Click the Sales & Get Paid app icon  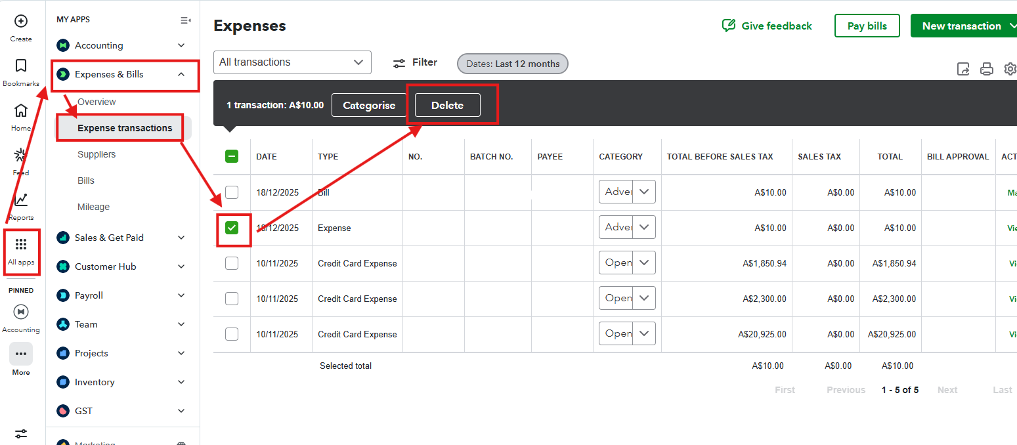click(63, 238)
